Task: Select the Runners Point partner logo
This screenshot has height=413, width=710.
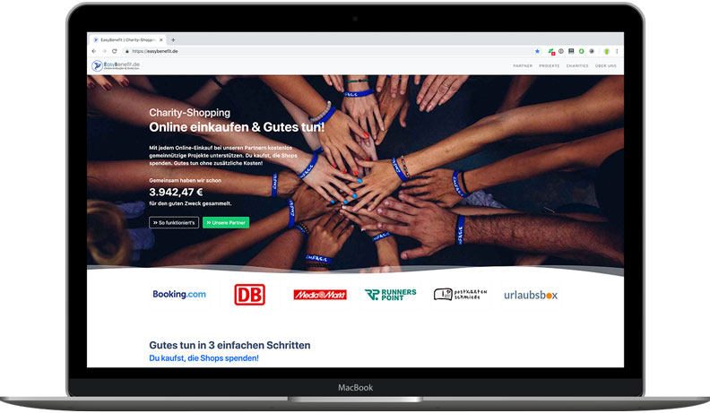Action: tap(390, 295)
